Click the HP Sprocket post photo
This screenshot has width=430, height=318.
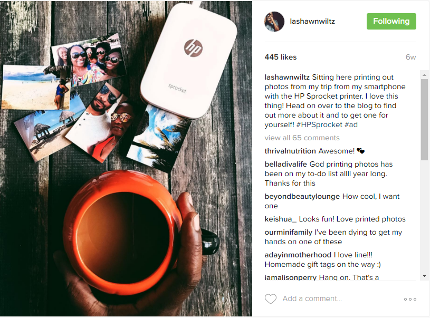[x=126, y=159]
